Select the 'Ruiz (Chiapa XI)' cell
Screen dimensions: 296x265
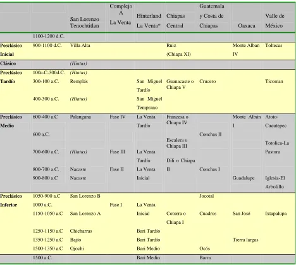point(178,49)
